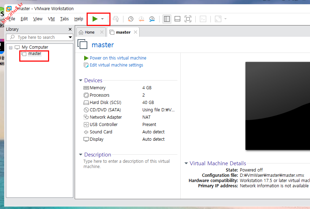Select the CD/DVD (SATA) label
The image size is (310, 209).
pyautogui.click(x=105, y=110)
